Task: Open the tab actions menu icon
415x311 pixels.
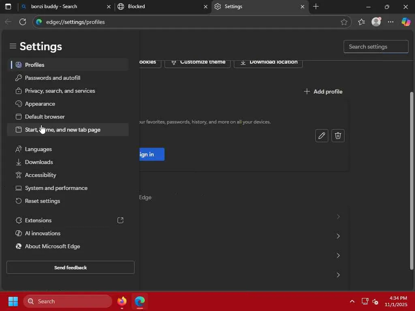Action: (x=8, y=6)
